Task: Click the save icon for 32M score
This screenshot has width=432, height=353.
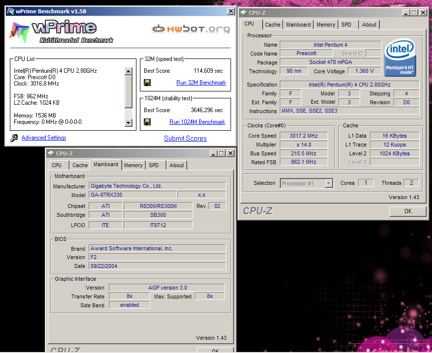Action: tap(147, 83)
